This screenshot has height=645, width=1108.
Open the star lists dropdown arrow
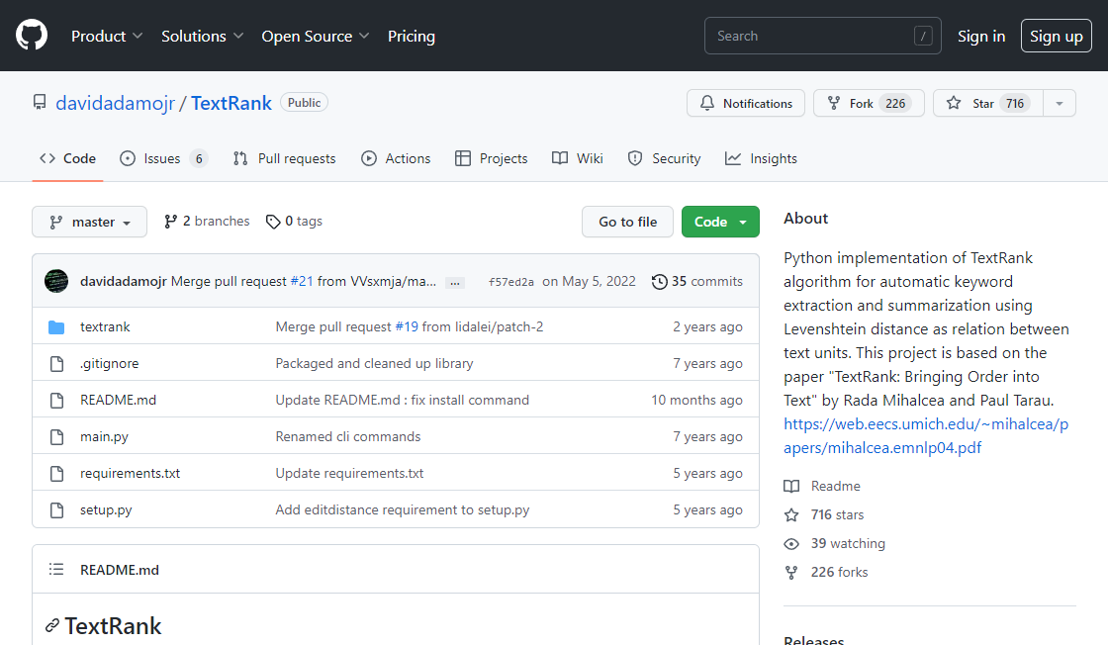(x=1060, y=103)
